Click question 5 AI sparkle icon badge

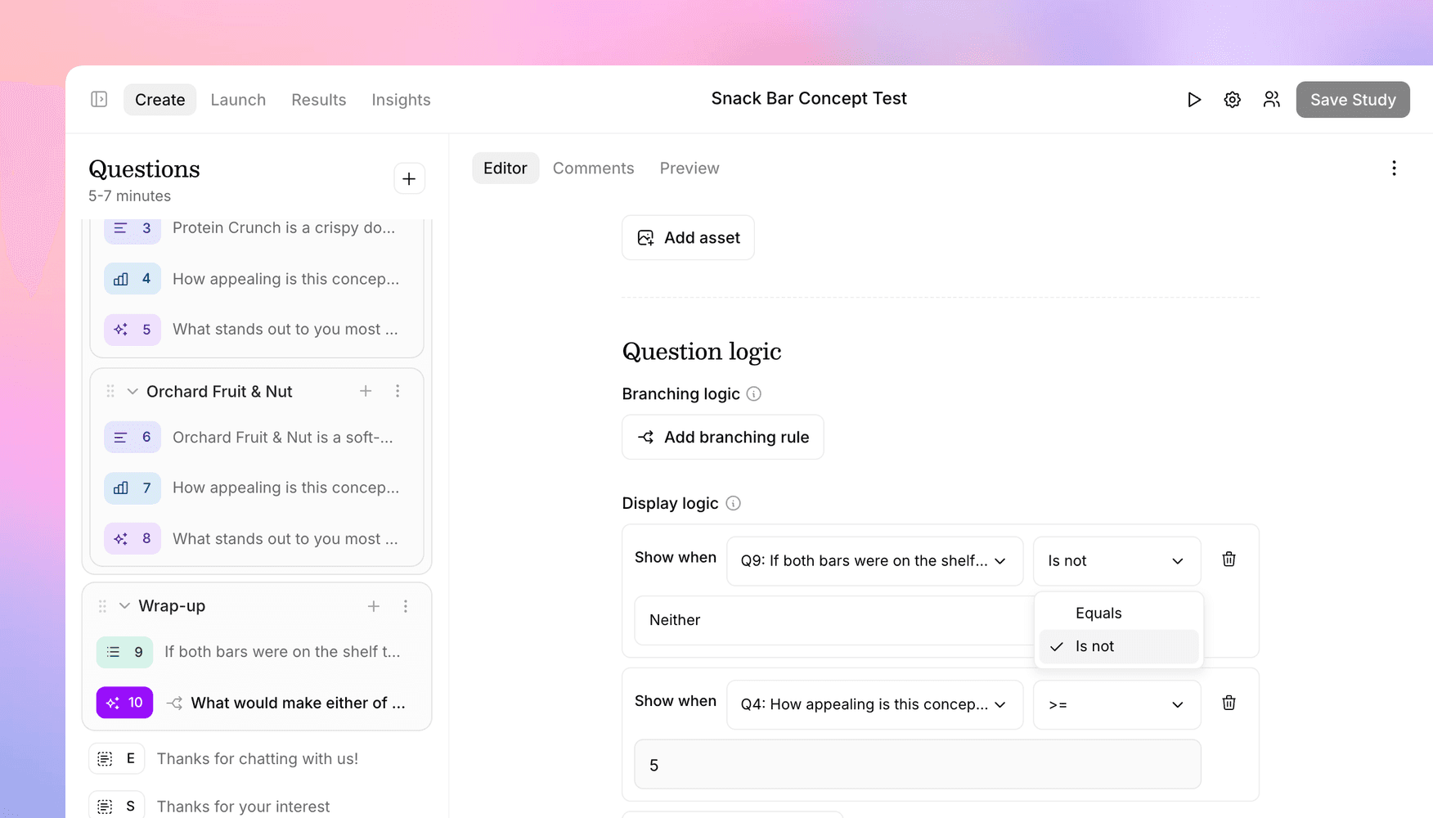pos(133,330)
